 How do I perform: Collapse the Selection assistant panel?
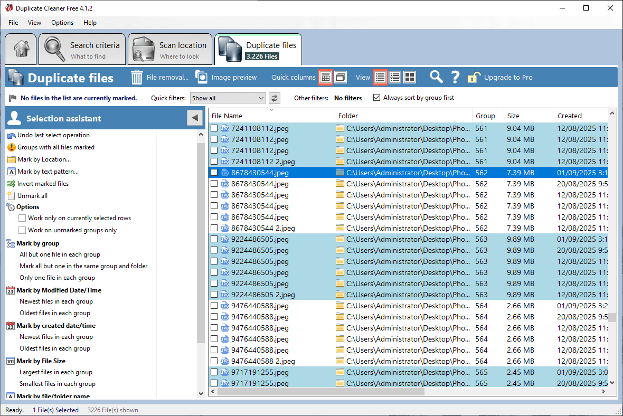[x=195, y=118]
